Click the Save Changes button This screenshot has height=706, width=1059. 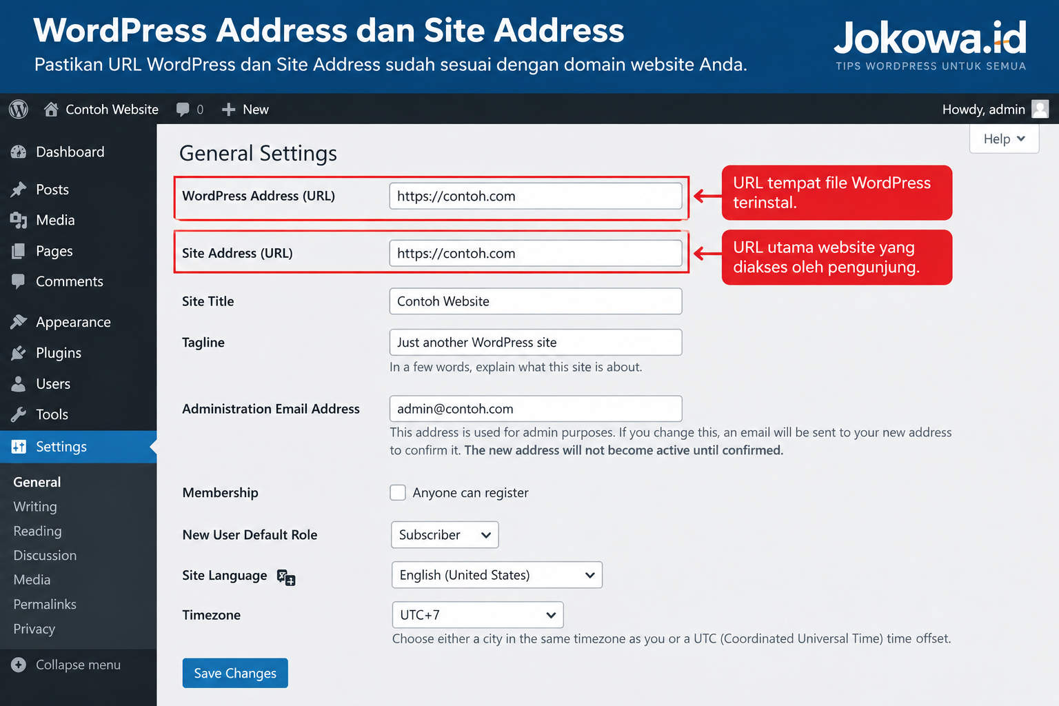[235, 673]
